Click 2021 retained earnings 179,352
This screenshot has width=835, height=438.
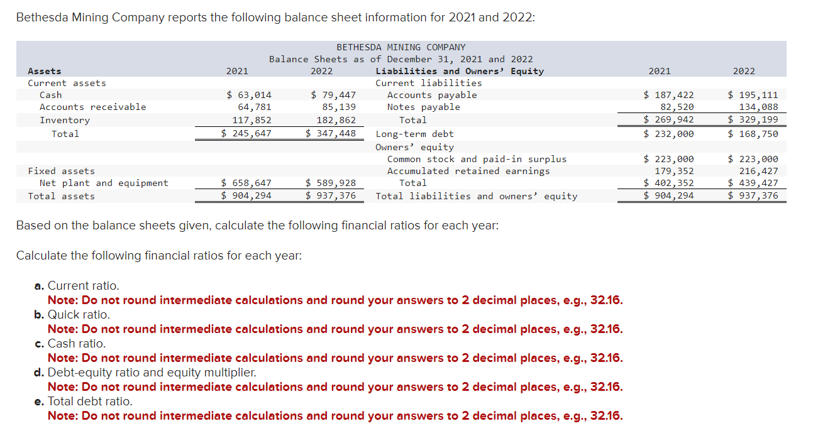tap(675, 171)
